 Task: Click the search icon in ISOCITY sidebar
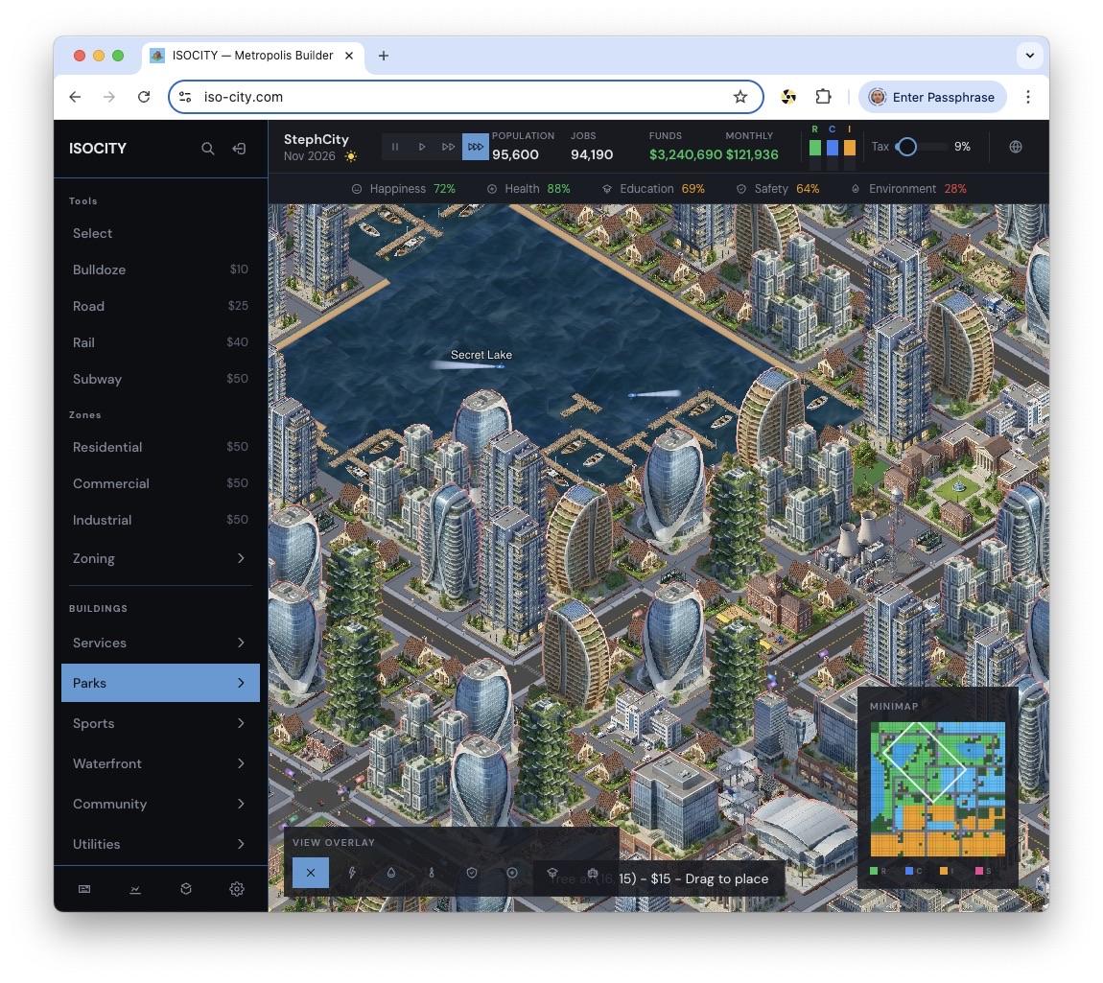click(x=207, y=149)
